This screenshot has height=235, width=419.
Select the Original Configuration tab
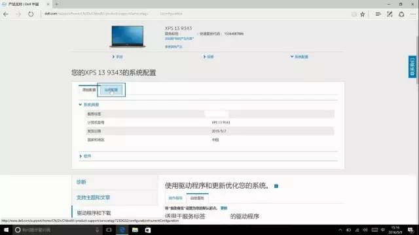coord(89,90)
